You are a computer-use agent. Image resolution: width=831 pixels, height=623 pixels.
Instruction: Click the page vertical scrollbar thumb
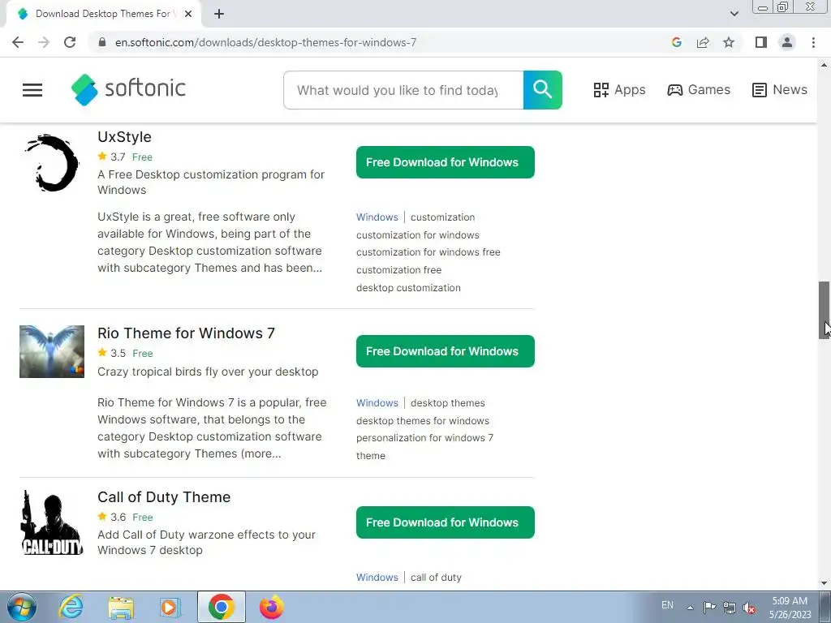click(x=825, y=310)
